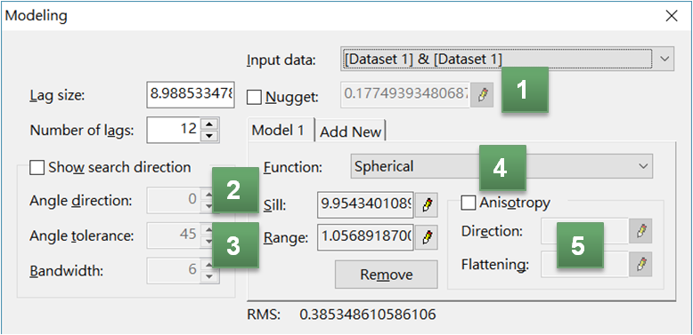Click green callout marker number 5

580,245
